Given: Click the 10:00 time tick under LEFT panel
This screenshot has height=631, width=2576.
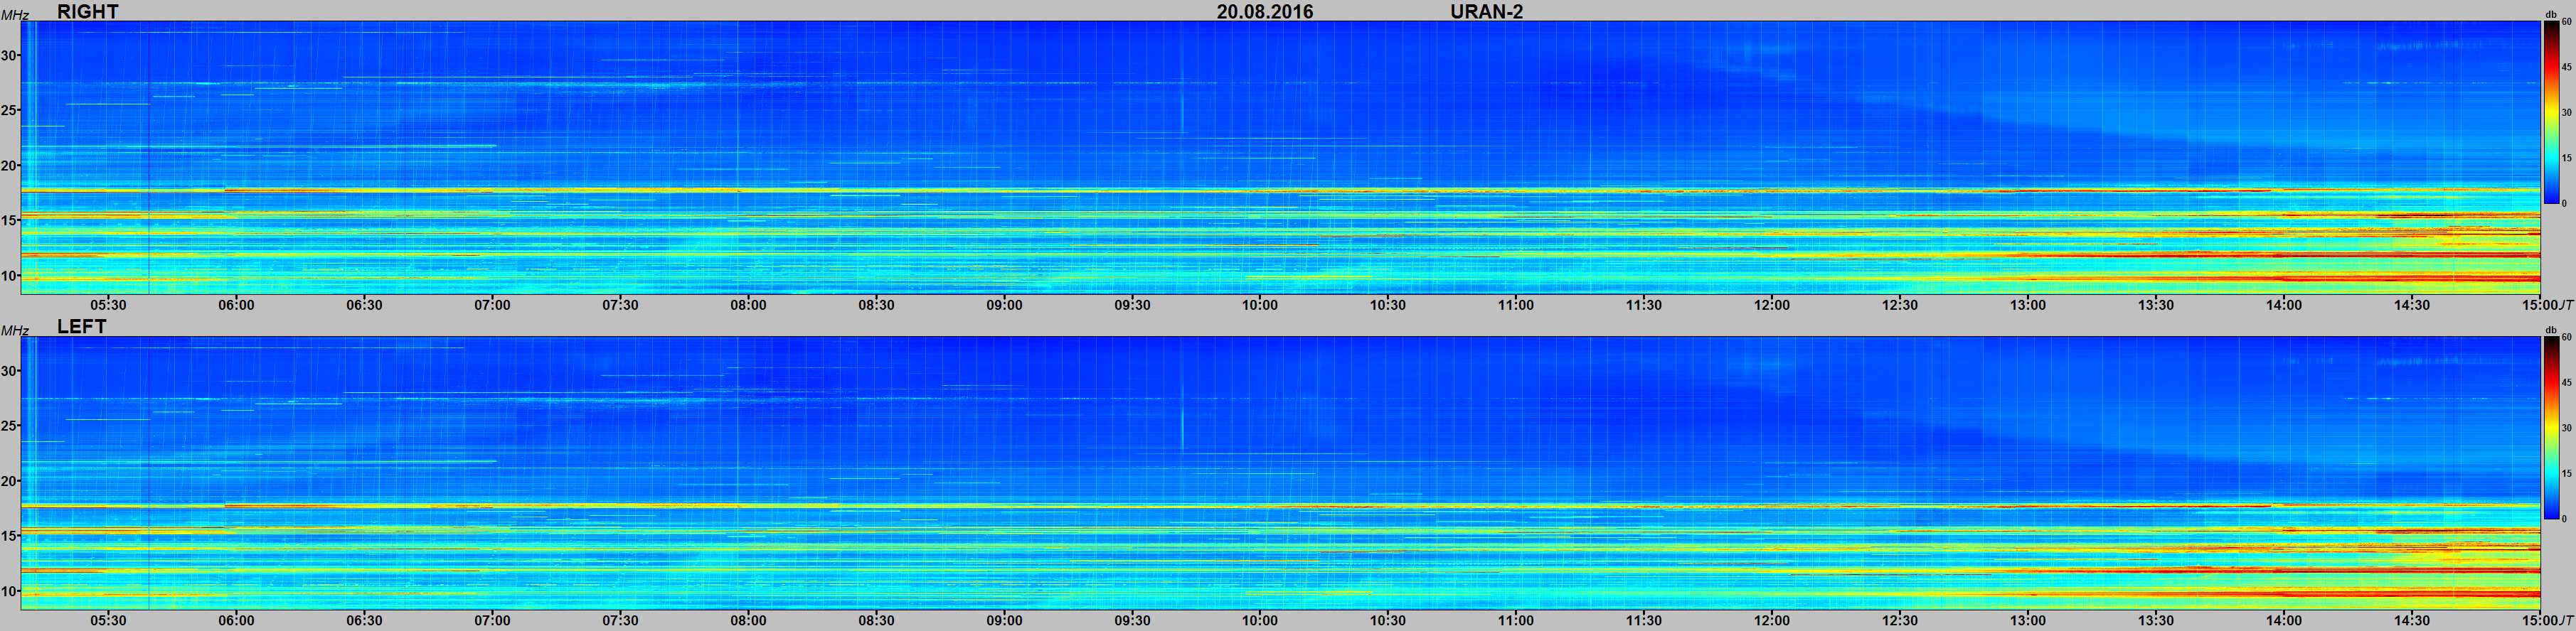Looking at the screenshot, I should click(1260, 620).
